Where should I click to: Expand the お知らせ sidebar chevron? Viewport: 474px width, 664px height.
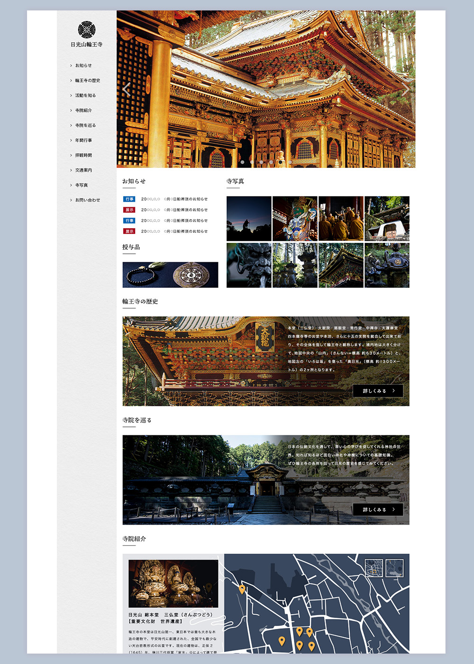[71, 66]
